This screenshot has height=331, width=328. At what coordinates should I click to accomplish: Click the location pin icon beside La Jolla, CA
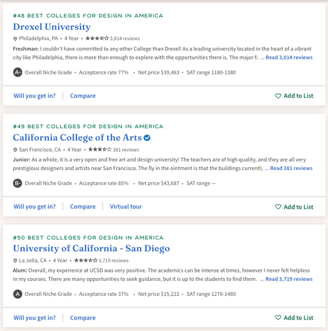pyautogui.click(x=15, y=261)
